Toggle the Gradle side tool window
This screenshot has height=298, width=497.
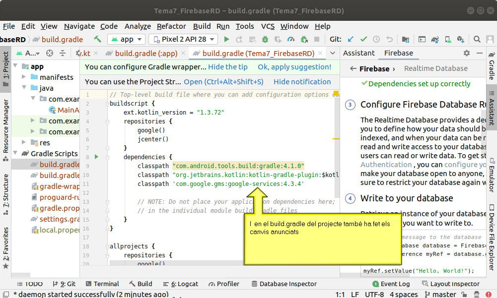pyautogui.click(x=492, y=66)
